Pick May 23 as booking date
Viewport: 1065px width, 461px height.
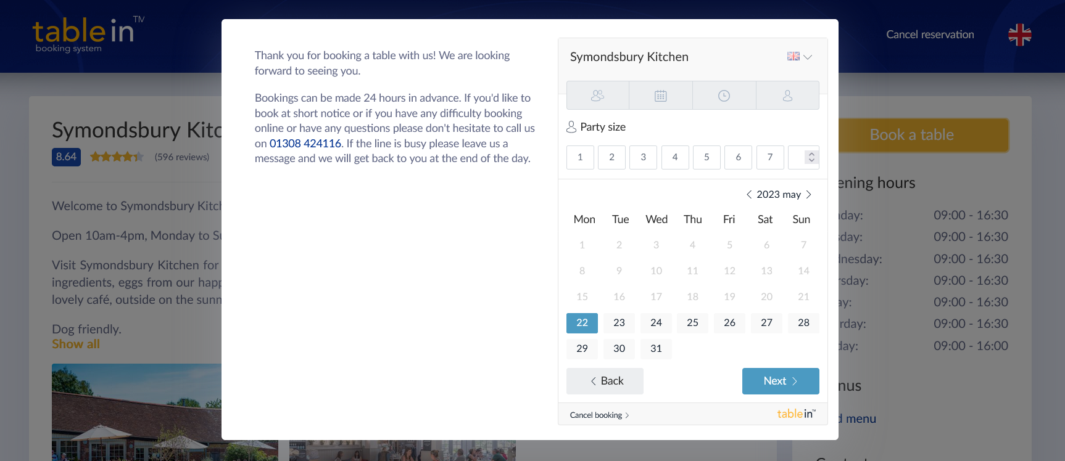click(619, 323)
